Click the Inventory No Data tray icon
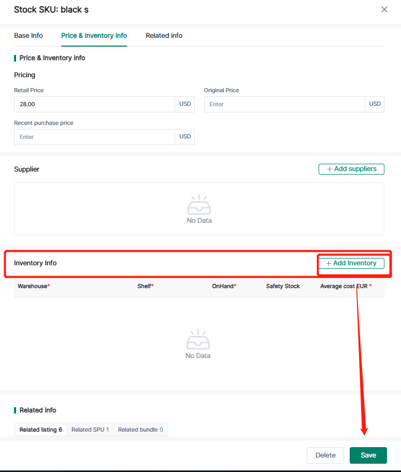The image size is (401, 472). pos(198,340)
